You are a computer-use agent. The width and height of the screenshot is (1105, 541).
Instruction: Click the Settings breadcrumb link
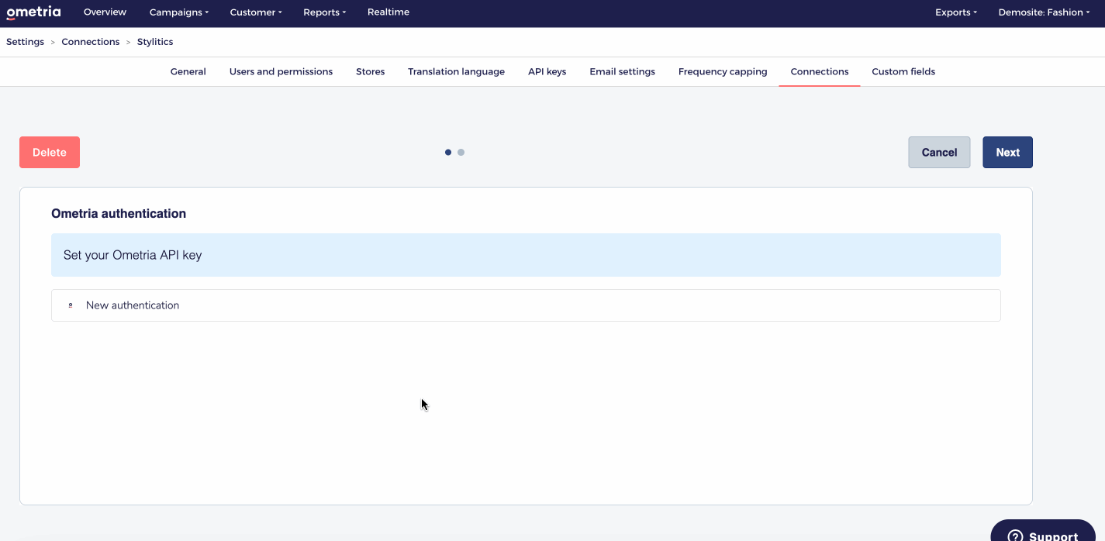pyautogui.click(x=25, y=42)
